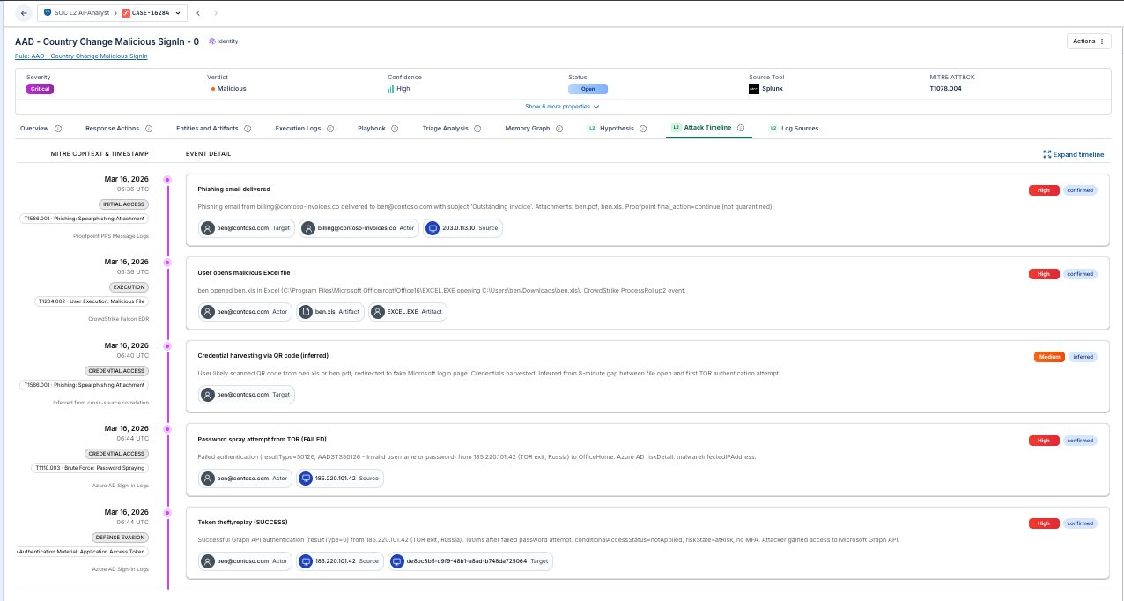This screenshot has width=1124, height=601.
Task: Click timeline dot for Password spray attempt
Action: click(167, 429)
